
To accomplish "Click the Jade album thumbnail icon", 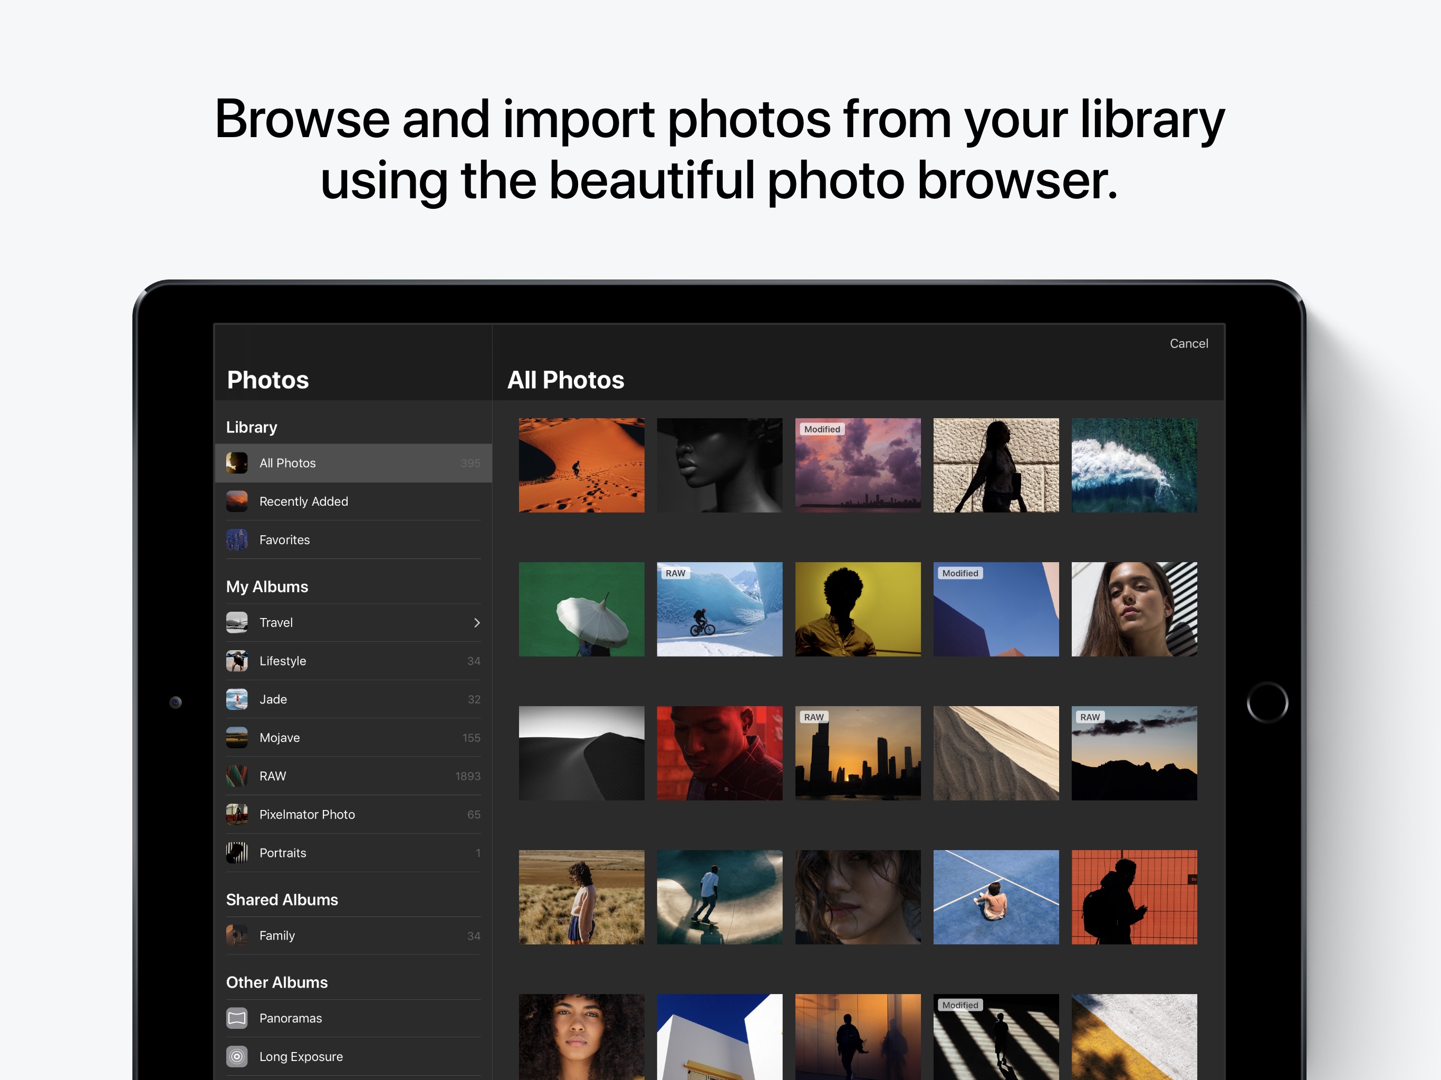I will click(236, 700).
